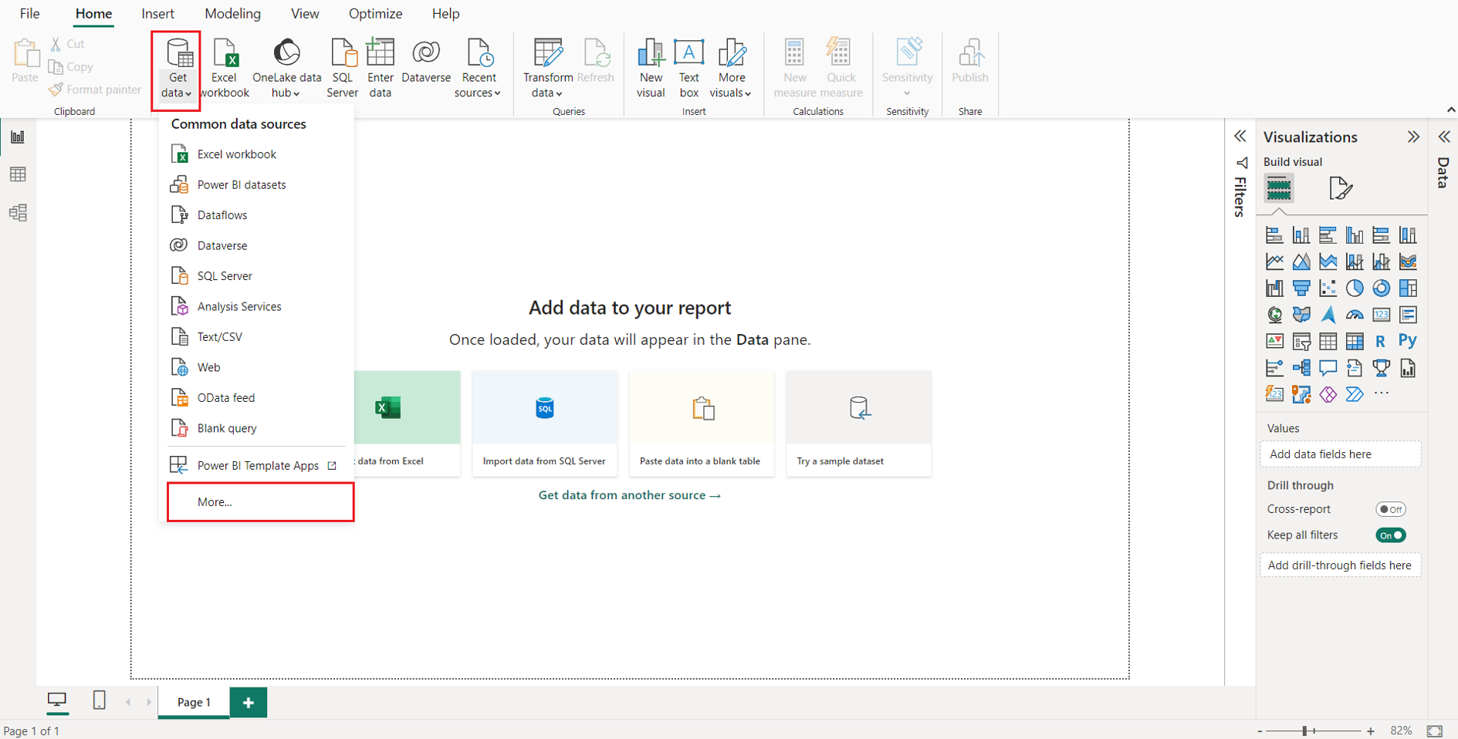The height and width of the screenshot is (739, 1458).
Task: Select SQL Server in data sources menu
Action: pyautogui.click(x=256, y=276)
